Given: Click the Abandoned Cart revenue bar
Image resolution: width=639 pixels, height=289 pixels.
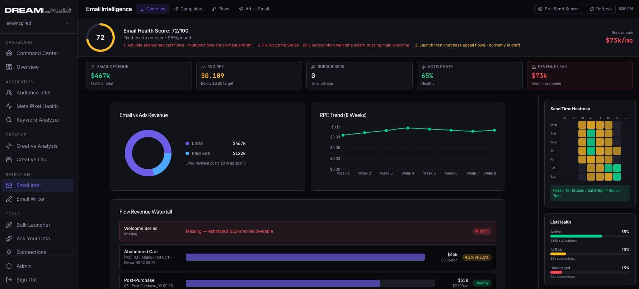Looking at the screenshot, I should (305, 257).
